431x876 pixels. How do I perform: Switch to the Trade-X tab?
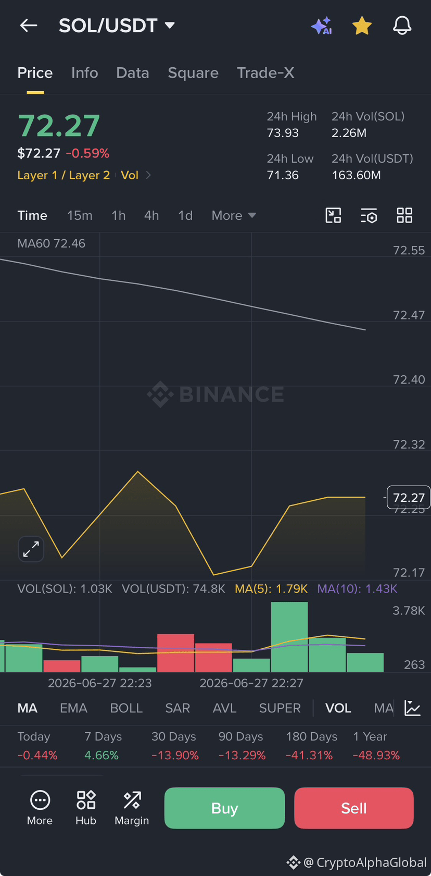(x=265, y=72)
